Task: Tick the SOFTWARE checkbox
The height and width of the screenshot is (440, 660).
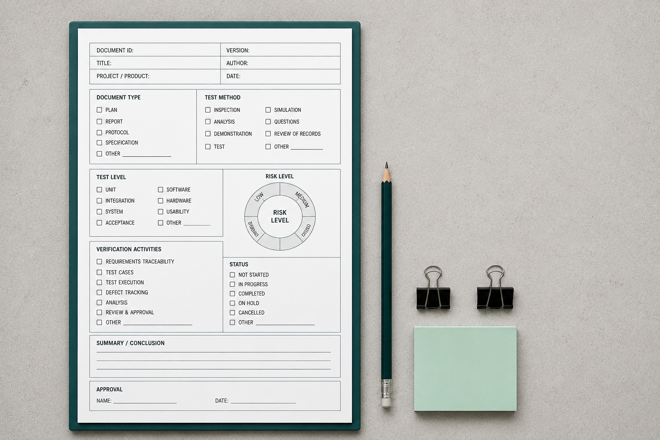Action: (x=160, y=189)
